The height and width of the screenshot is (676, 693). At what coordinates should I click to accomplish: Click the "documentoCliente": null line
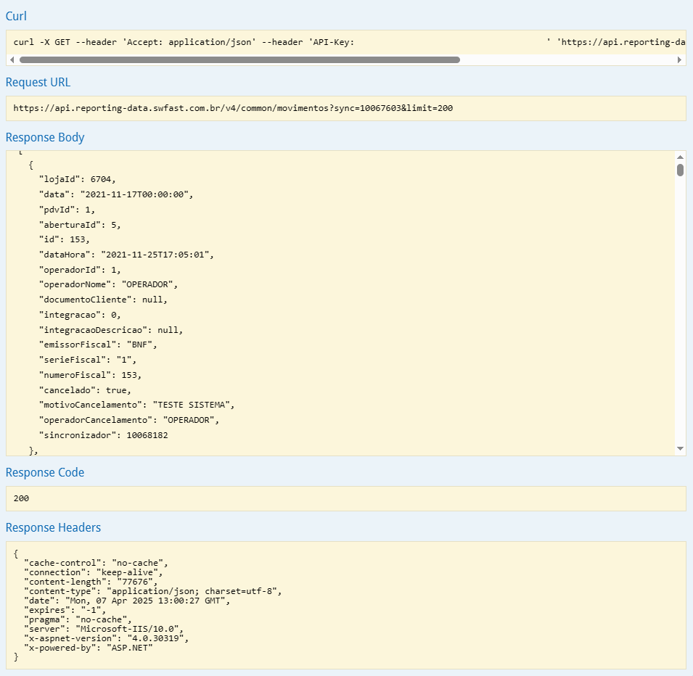[104, 300]
